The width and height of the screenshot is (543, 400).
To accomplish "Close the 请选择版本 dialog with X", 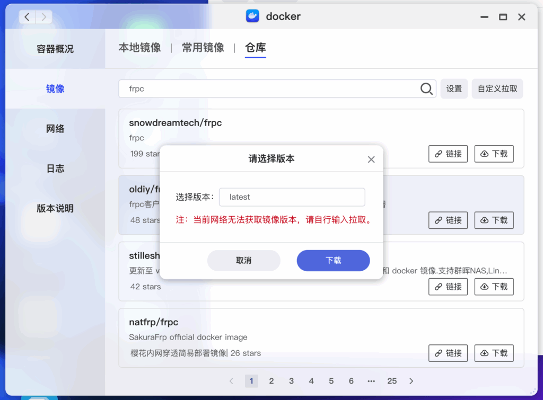I will point(371,159).
